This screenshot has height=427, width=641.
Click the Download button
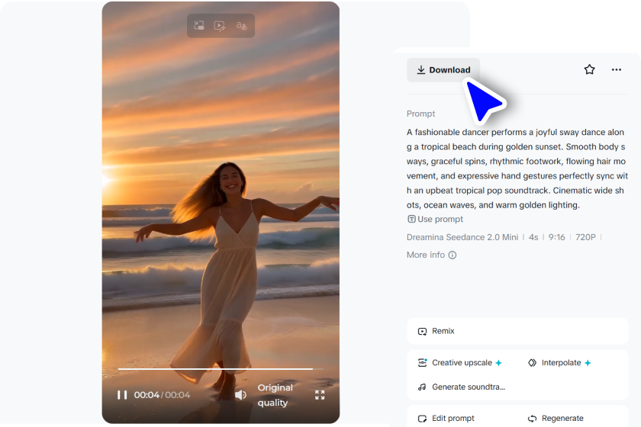tap(443, 70)
